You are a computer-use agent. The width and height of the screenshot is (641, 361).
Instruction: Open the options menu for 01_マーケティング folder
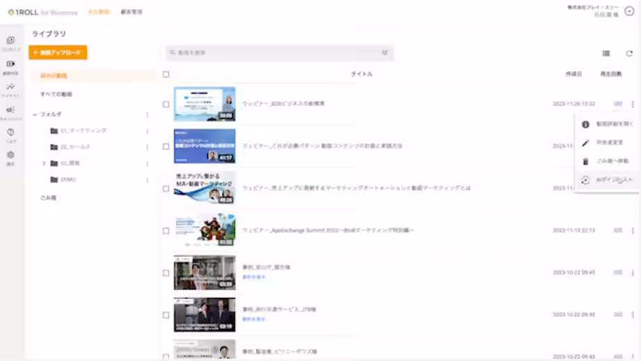pos(147,131)
